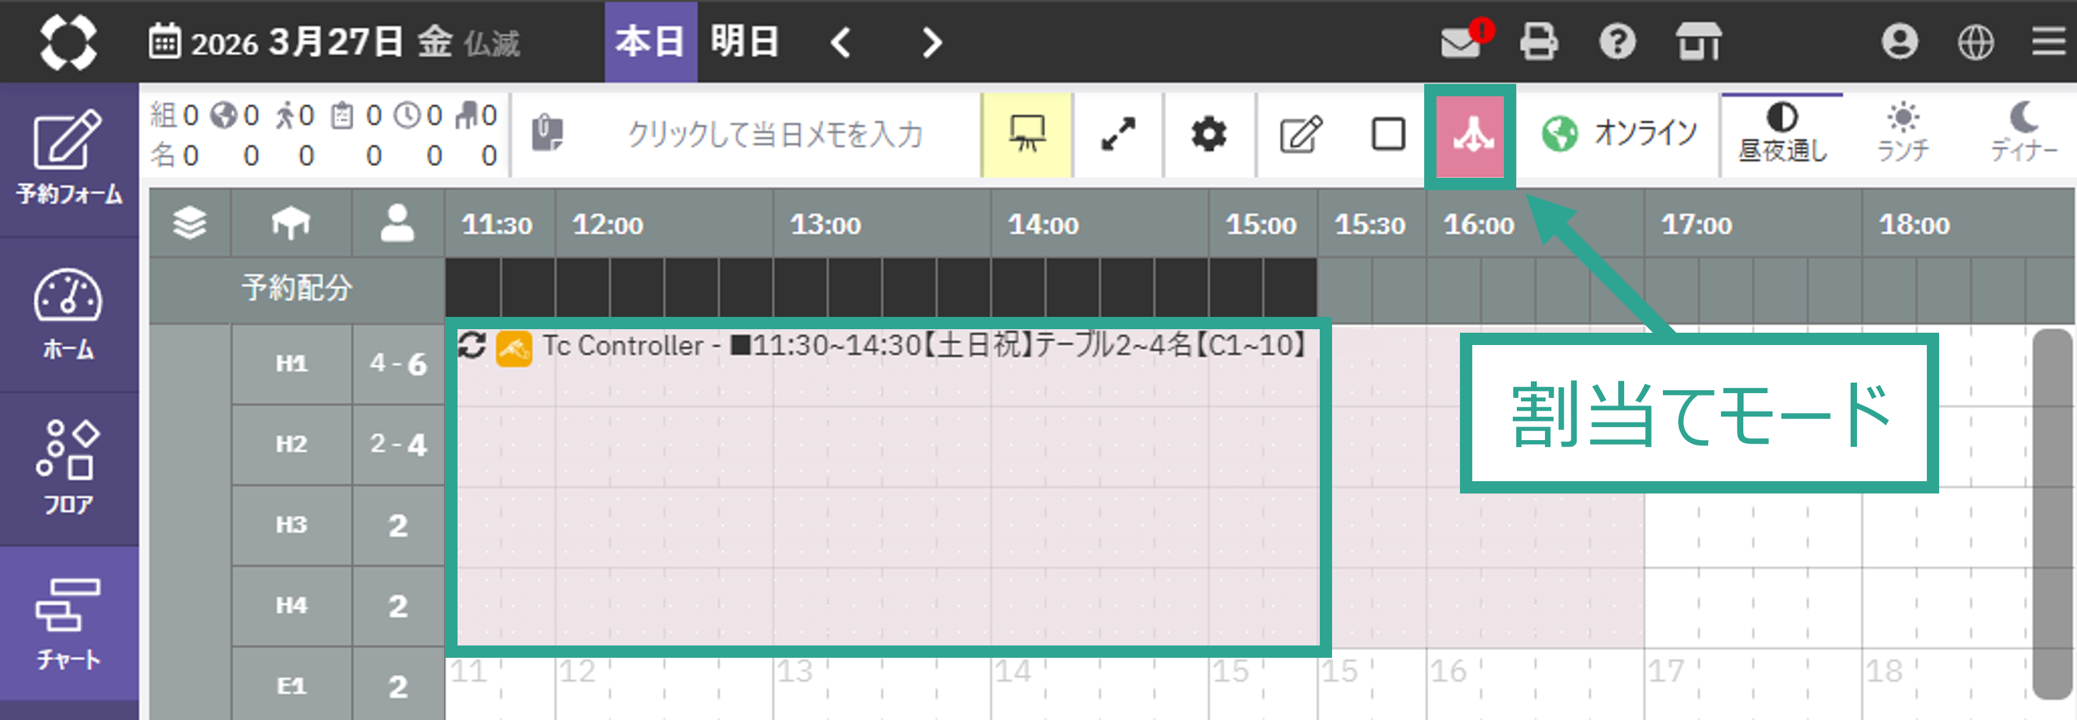2077x720 pixels.
Task: Select table row H3
Action: coord(292,526)
